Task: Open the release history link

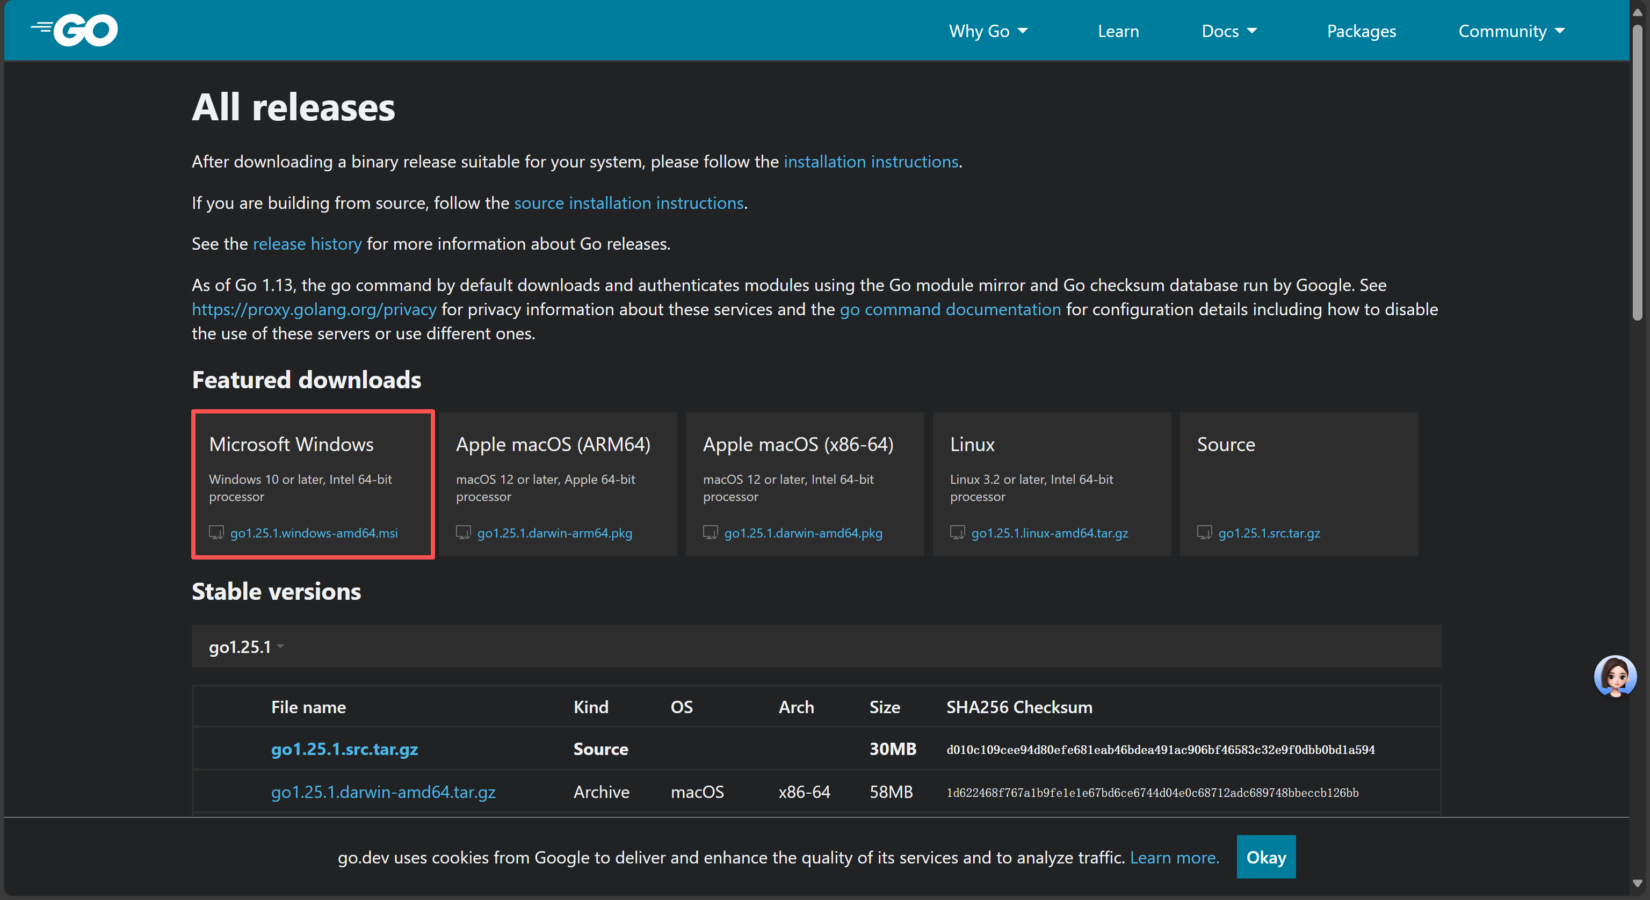Action: click(x=307, y=244)
